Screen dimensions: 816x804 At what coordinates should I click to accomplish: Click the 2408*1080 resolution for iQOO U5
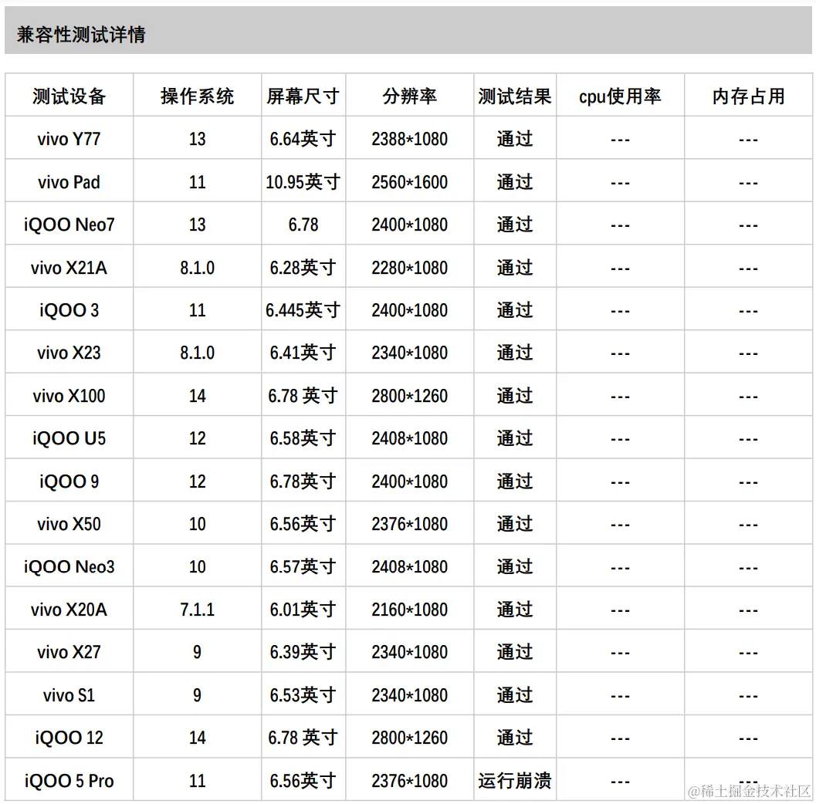pos(410,438)
